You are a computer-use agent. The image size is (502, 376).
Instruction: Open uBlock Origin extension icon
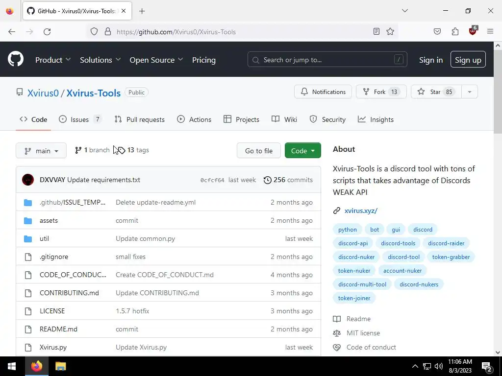[x=473, y=31]
